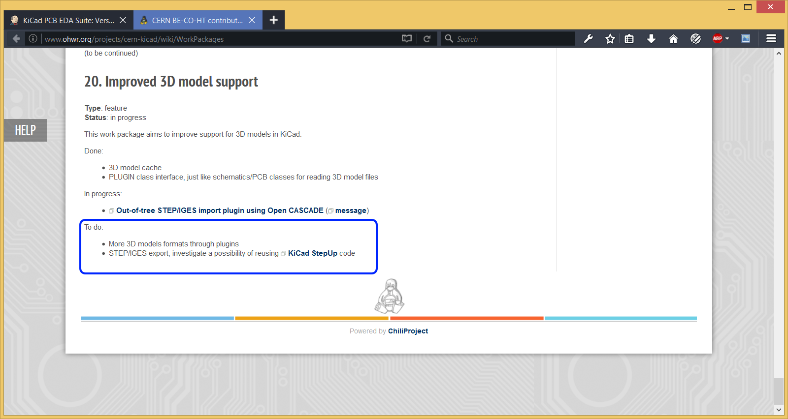This screenshot has height=419, width=788.
Task: Bookmark this page with the star icon
Action: (x=610, y=39)
